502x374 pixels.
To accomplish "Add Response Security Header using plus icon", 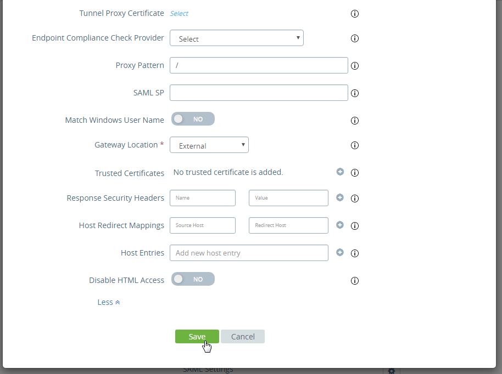I will 340,197.
